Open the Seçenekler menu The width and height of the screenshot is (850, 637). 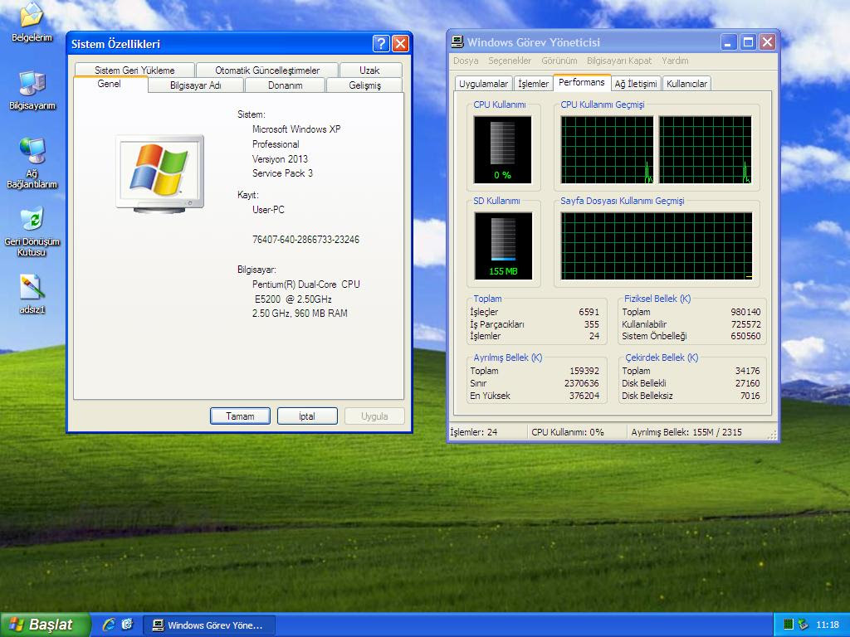pyautogui.click(x=510, y=61)
